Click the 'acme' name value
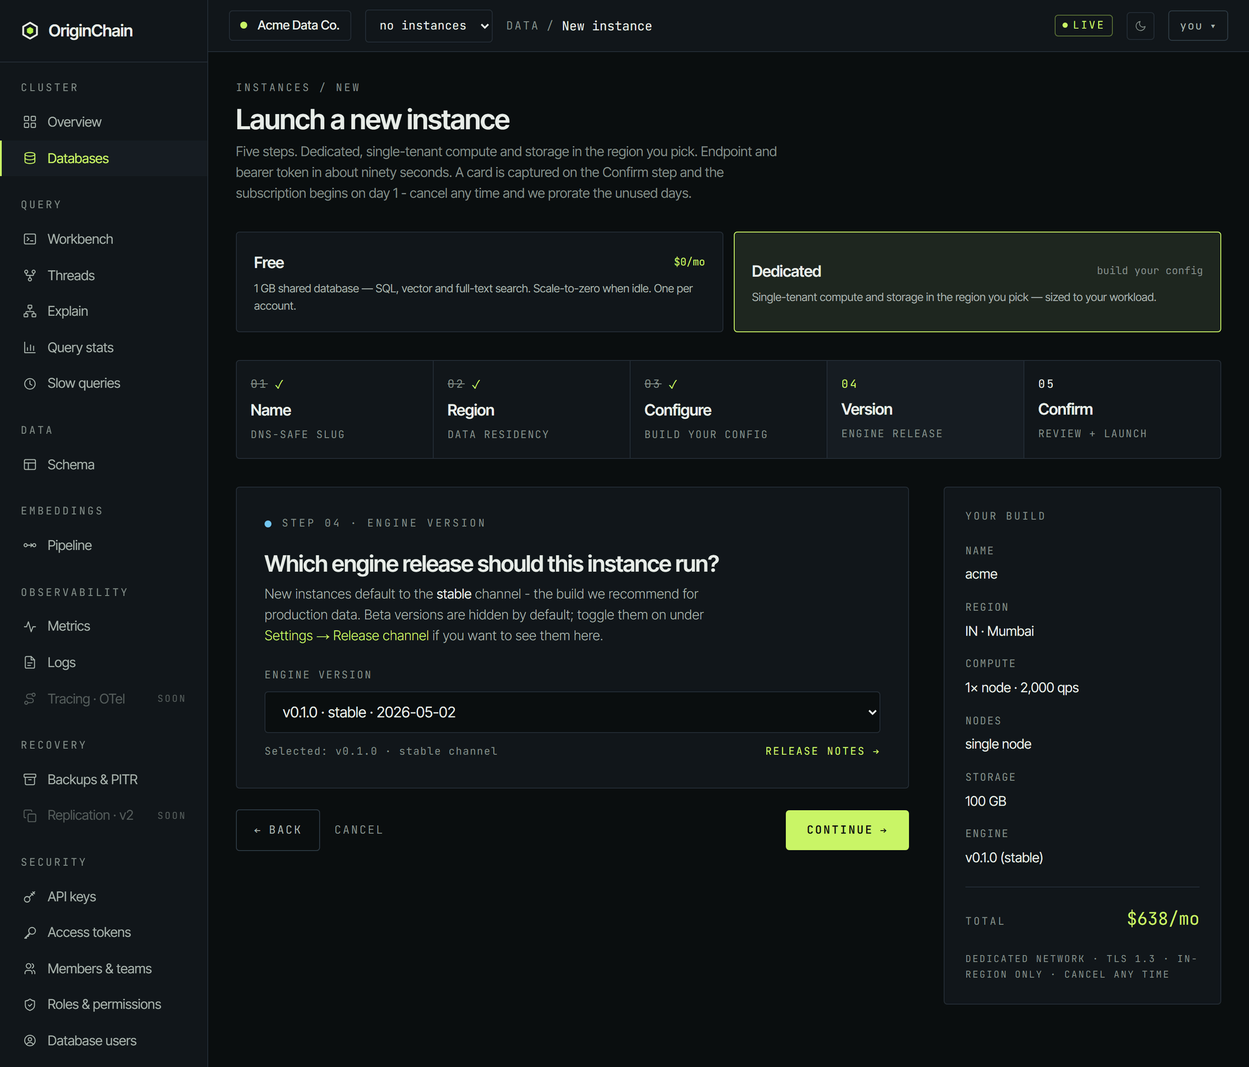The image size is (1249, 1067). pos(981,574)
